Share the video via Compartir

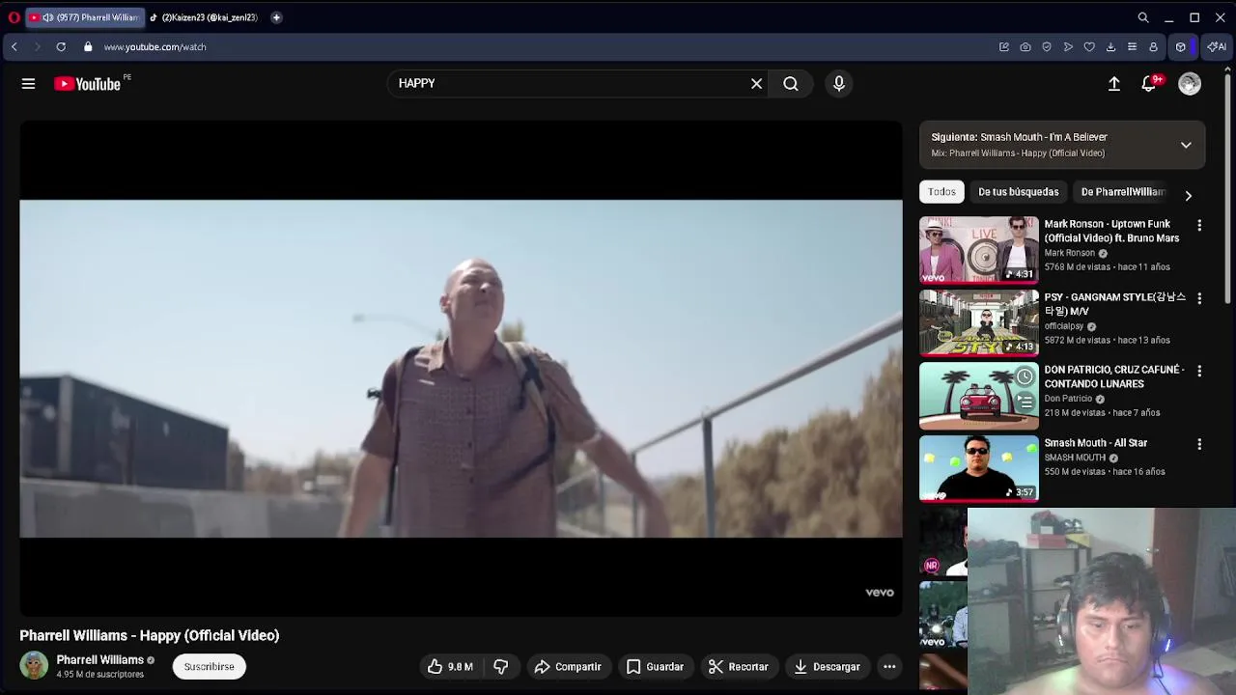[x=568, y=667]
